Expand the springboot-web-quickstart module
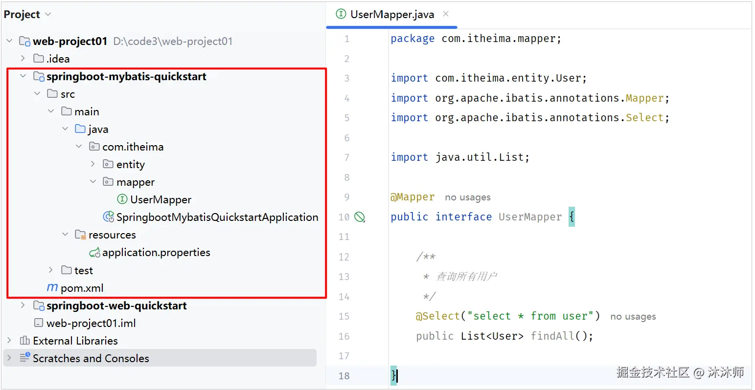Image resolution: width=755 pixels, height=390 pixels. pos(23,305)
